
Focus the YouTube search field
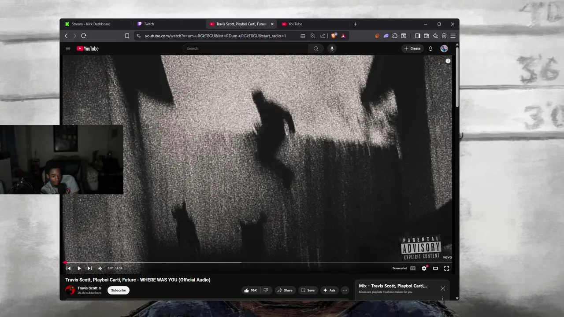(246, 48)
